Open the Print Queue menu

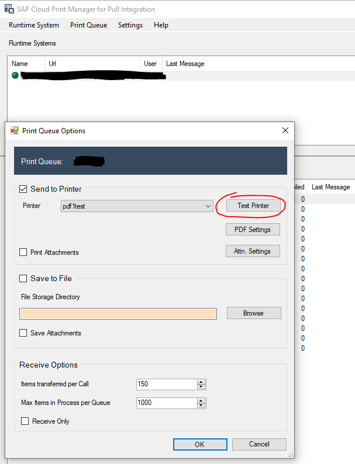click(88, 25)
